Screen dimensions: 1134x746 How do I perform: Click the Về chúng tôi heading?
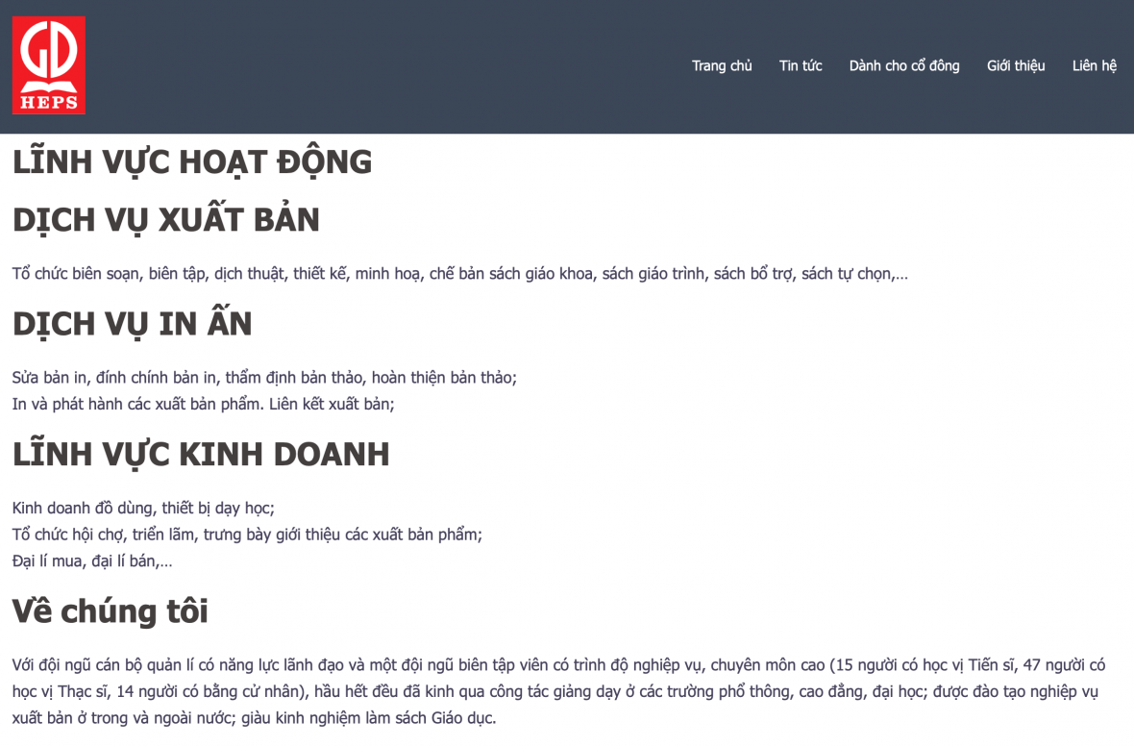[x=111, y=611]
